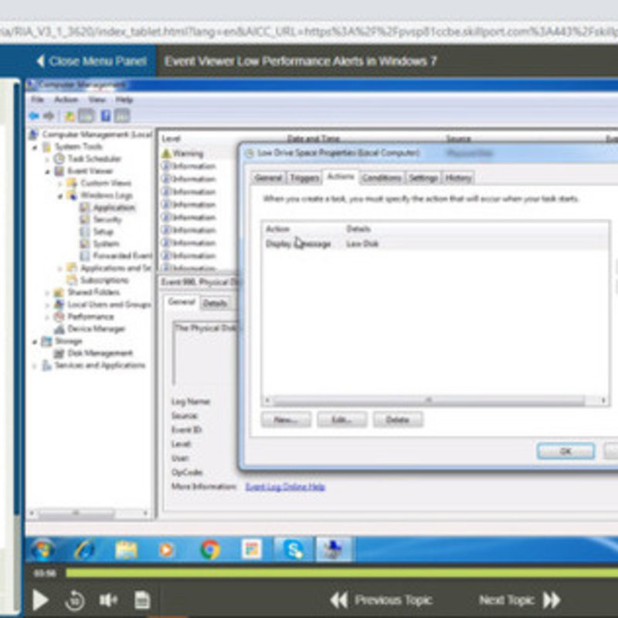618x618 pixels.
Task: Click OK in the properties dialog
Action: click(x=565, y=451)
